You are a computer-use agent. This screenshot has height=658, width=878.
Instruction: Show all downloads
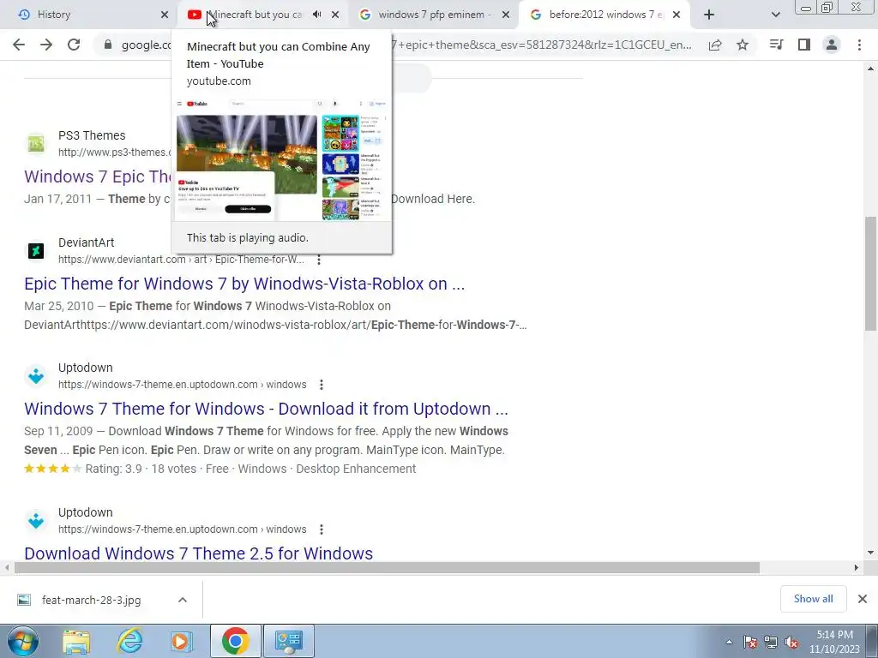(x=813, y=599)
